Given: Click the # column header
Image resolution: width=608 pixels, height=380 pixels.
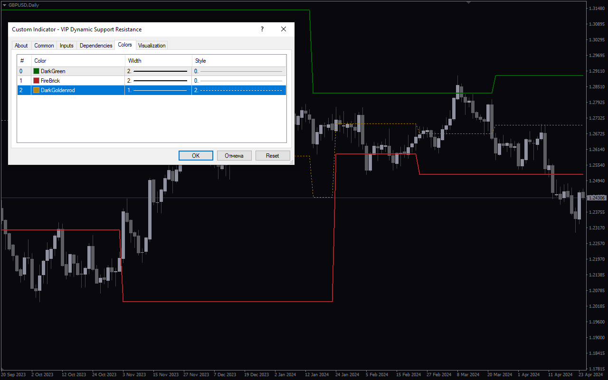Looking at the screenshot, I should 24,61.
